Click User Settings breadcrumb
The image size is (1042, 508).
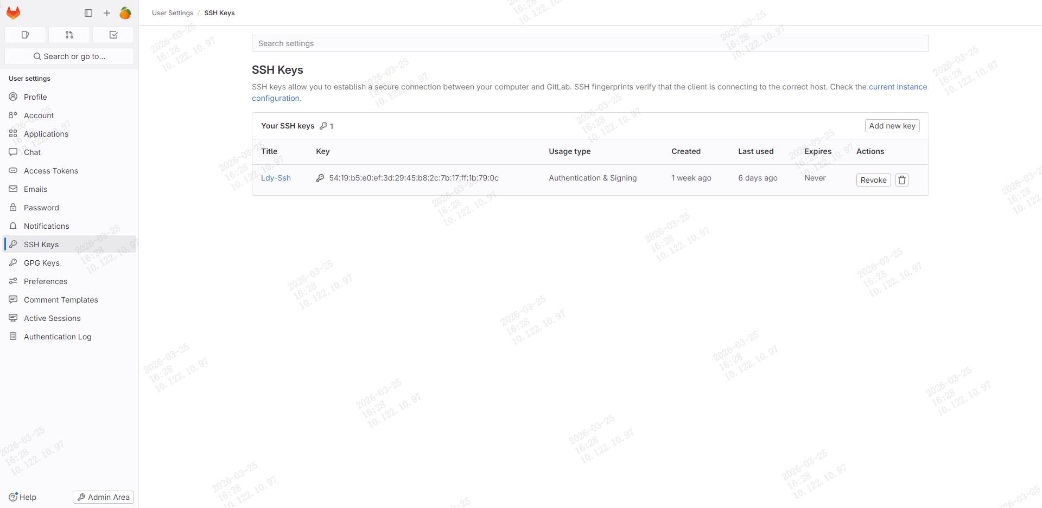pyautogui.click(x=173, y=13)
